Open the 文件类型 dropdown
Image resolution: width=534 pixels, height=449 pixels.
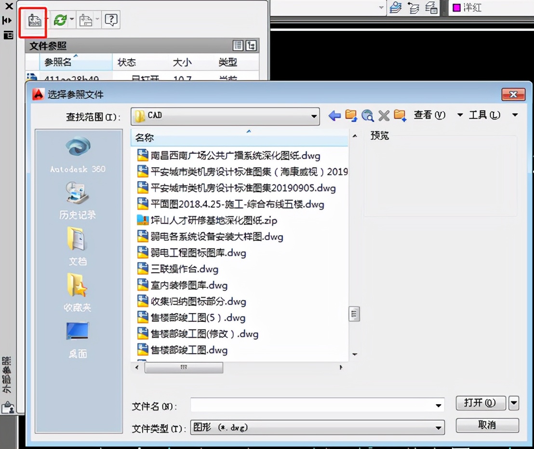click(438, 427)
